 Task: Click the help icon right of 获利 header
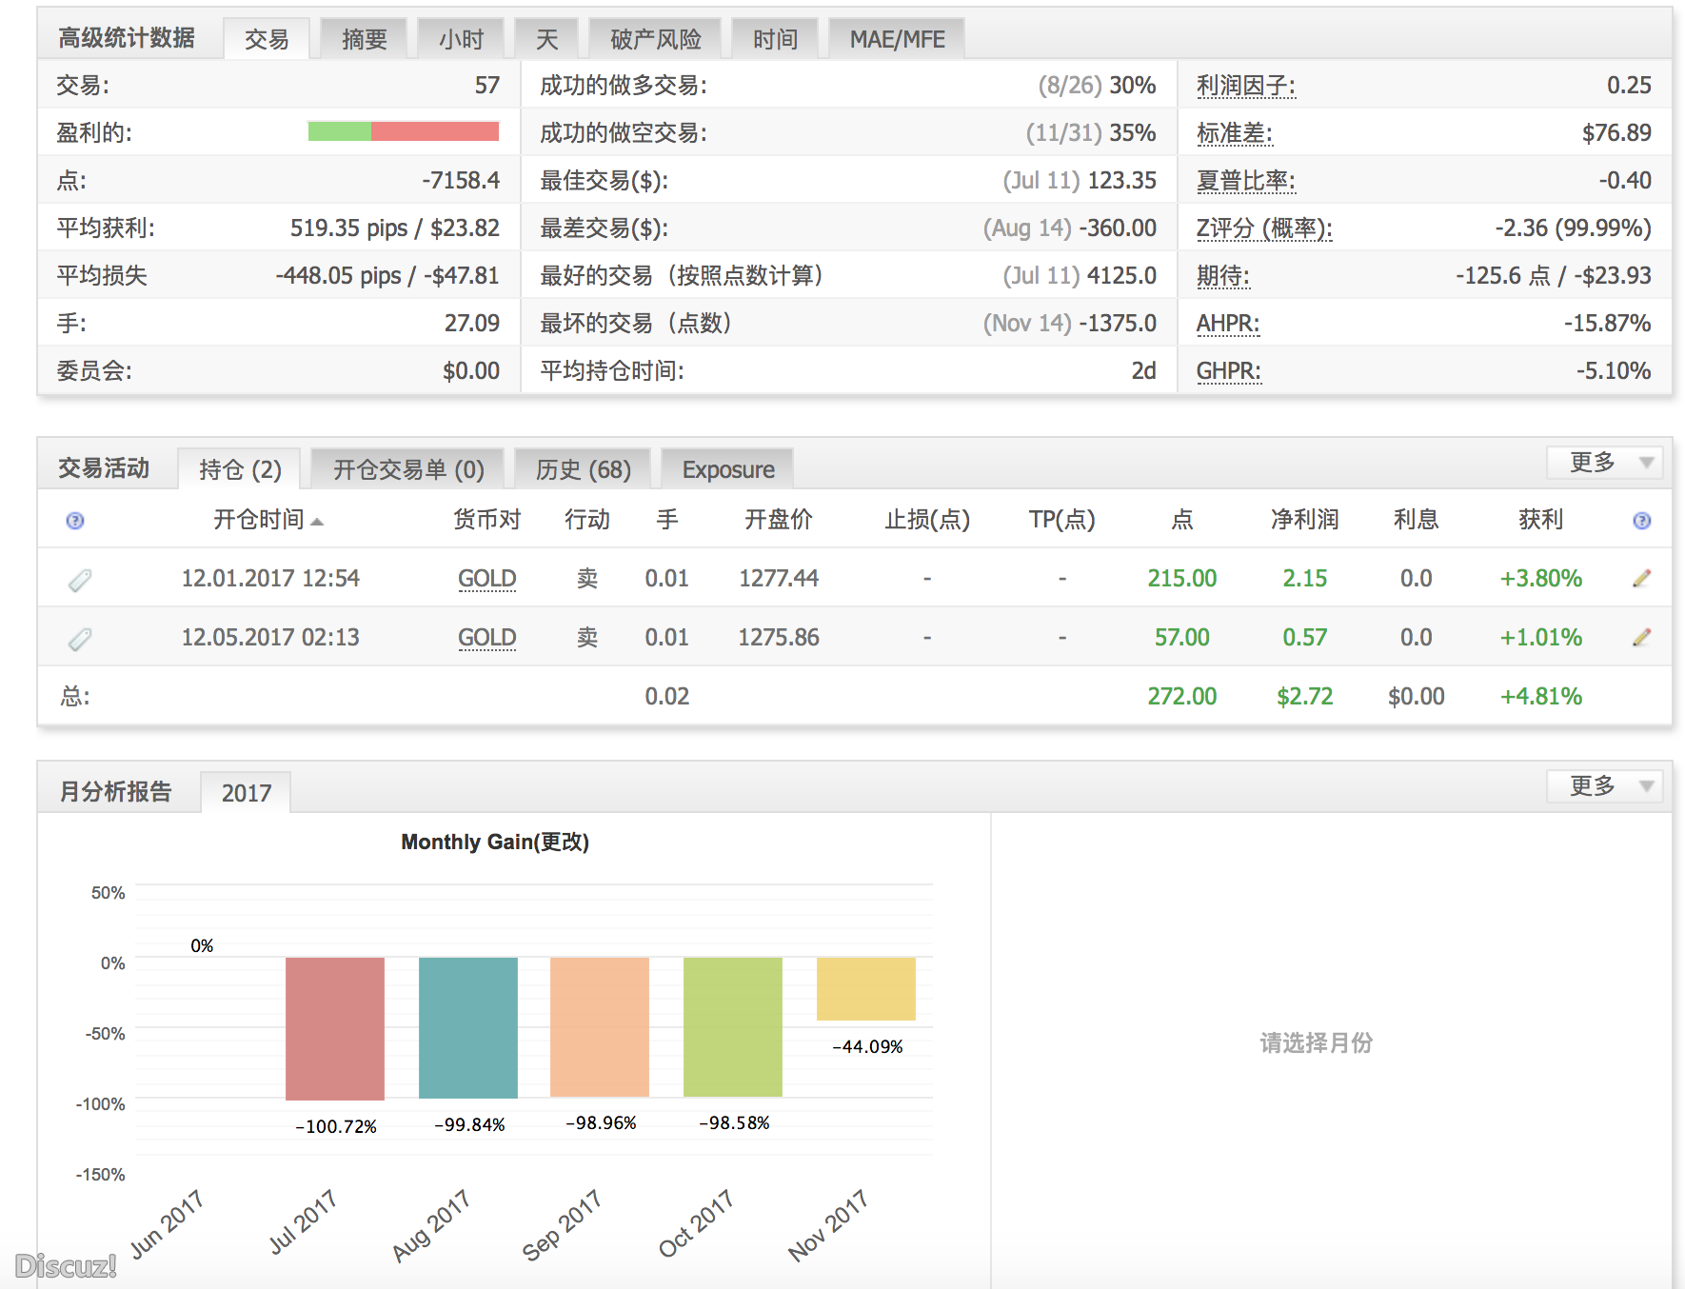click(1642, 521)
